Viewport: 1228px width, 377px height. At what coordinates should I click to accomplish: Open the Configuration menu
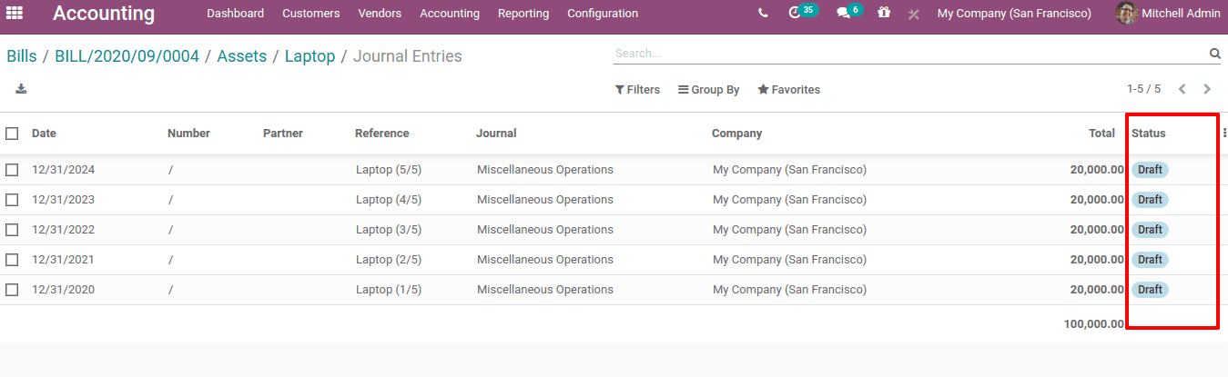603,14
